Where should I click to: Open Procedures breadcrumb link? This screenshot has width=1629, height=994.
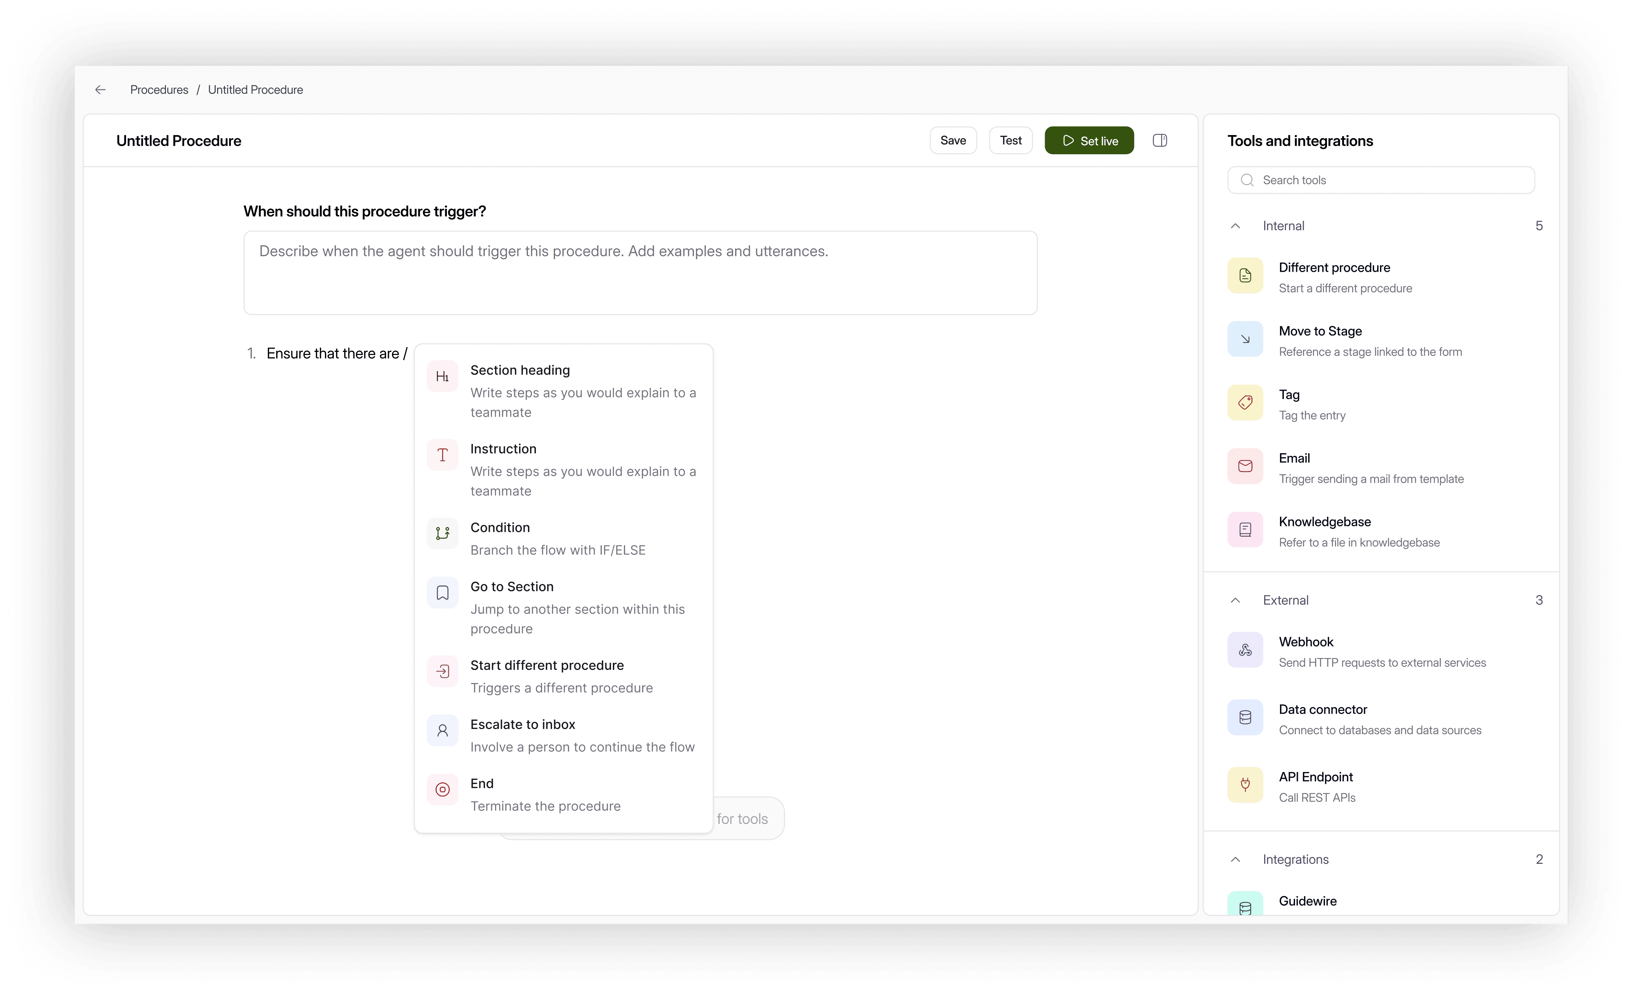point(159,89)
